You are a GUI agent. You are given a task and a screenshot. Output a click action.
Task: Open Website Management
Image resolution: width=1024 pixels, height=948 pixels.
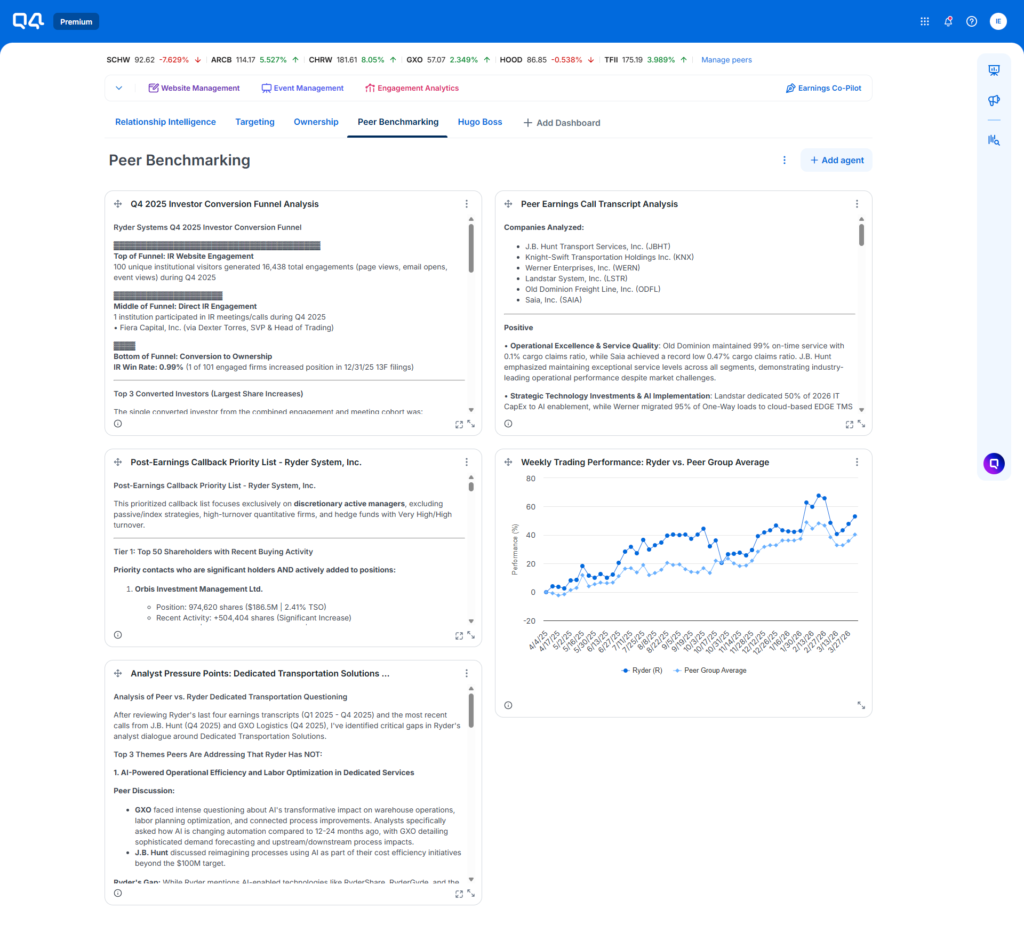tap(194, 88)
